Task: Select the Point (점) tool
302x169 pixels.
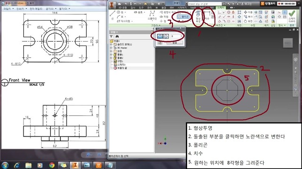Action: (163, 21)
